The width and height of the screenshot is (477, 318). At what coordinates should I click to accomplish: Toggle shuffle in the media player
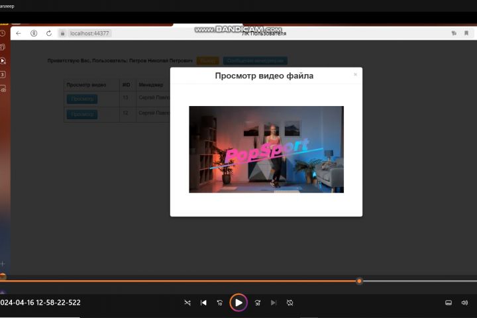187,303
